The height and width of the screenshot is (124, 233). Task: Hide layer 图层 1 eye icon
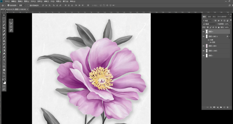[203, 56]
